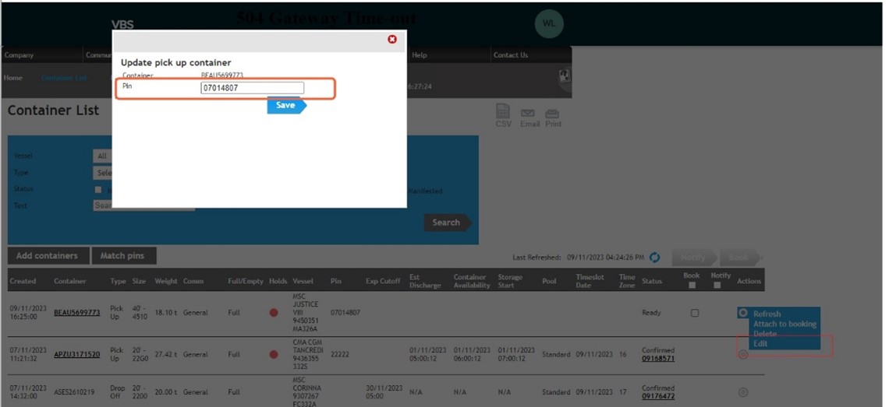889x407 pixels.
Task: Open the Vessel filter dropdown
Action: pyautogui.click(x=103, y=156)
